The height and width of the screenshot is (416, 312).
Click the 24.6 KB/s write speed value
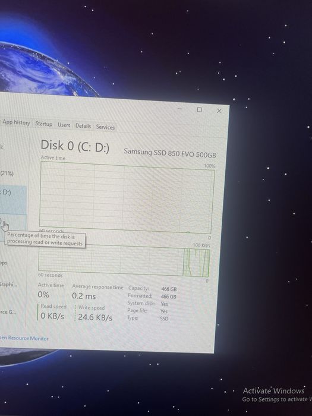tap(95, 317)
